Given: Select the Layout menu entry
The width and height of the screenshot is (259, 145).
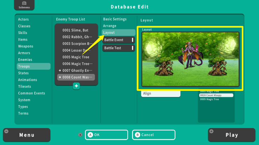Looking at the screenshot, I should pyautogui.click(x=118, y=33).
